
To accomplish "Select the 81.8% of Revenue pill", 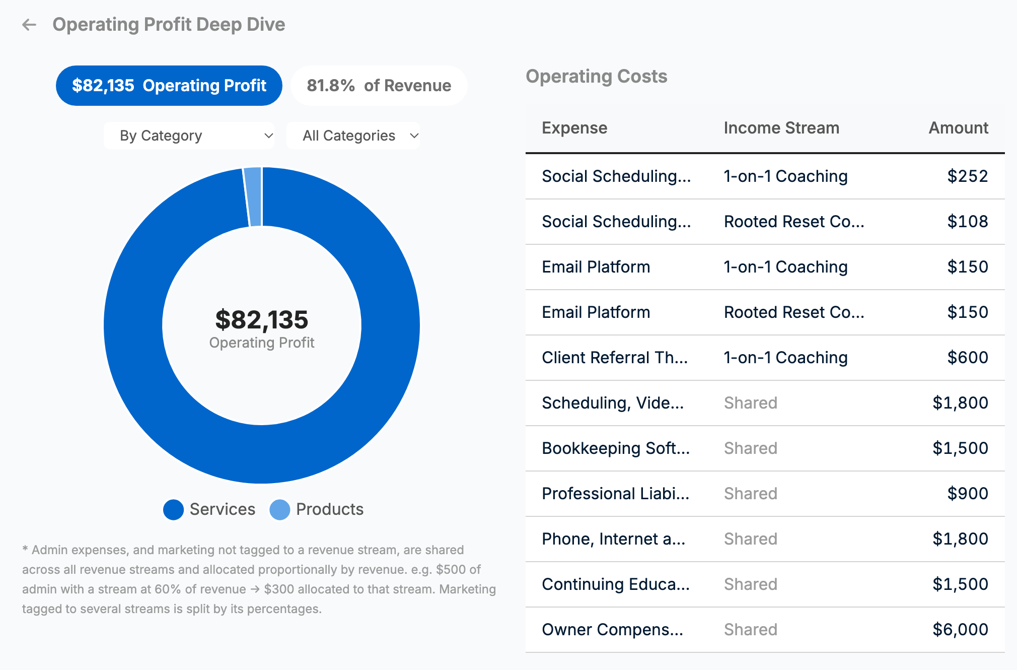I will 379,86.
